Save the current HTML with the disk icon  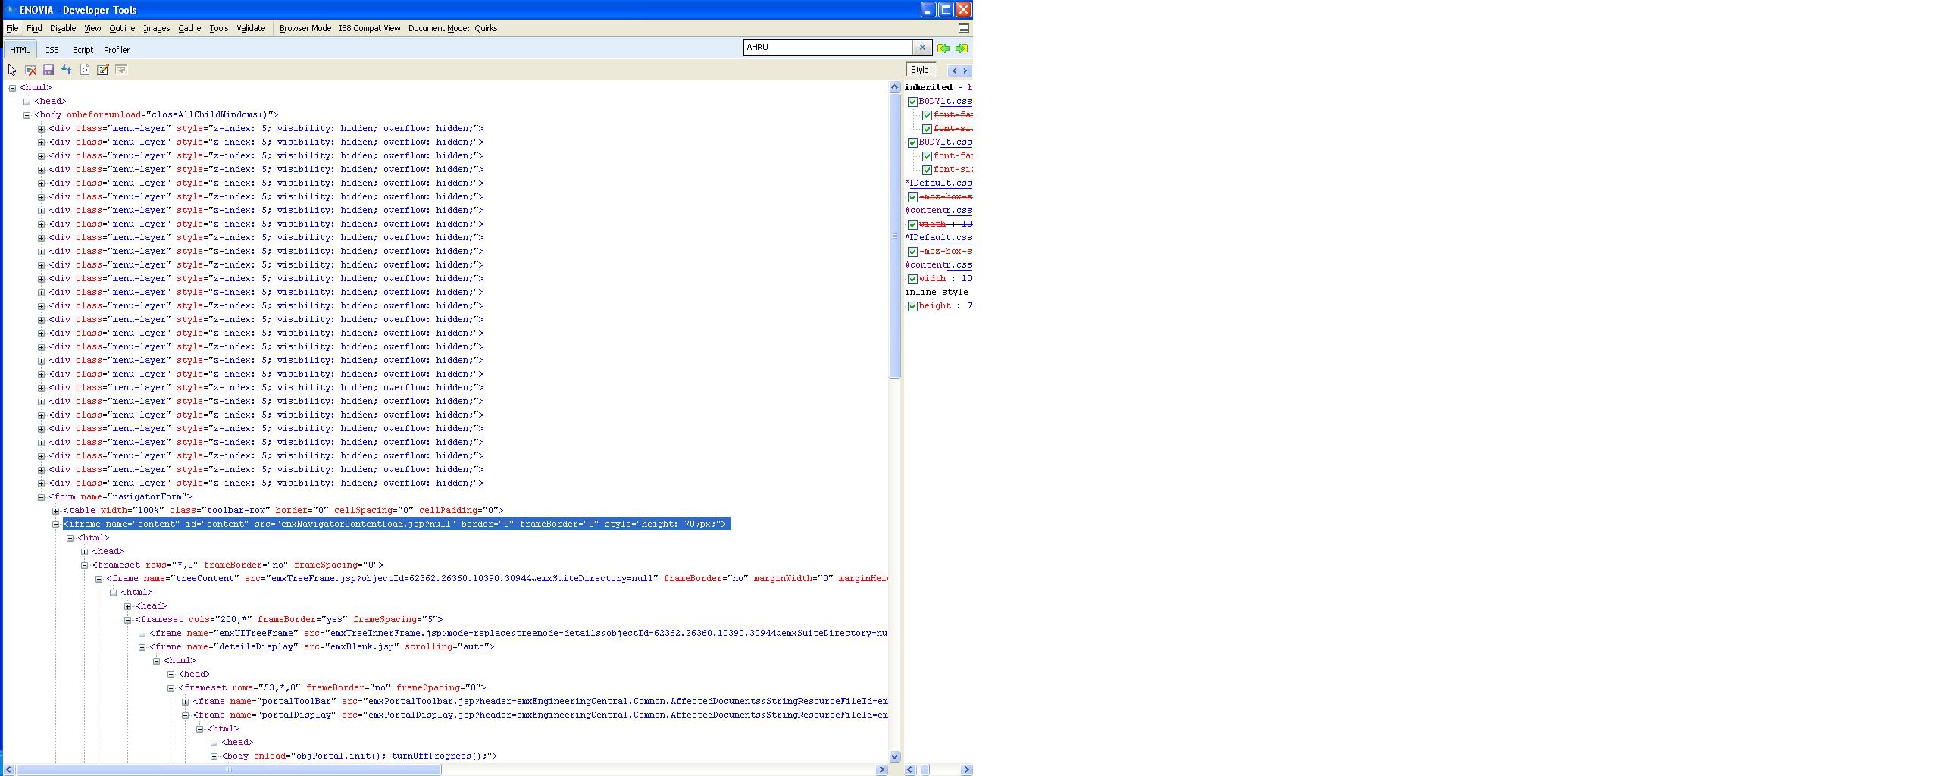point(48,69)
